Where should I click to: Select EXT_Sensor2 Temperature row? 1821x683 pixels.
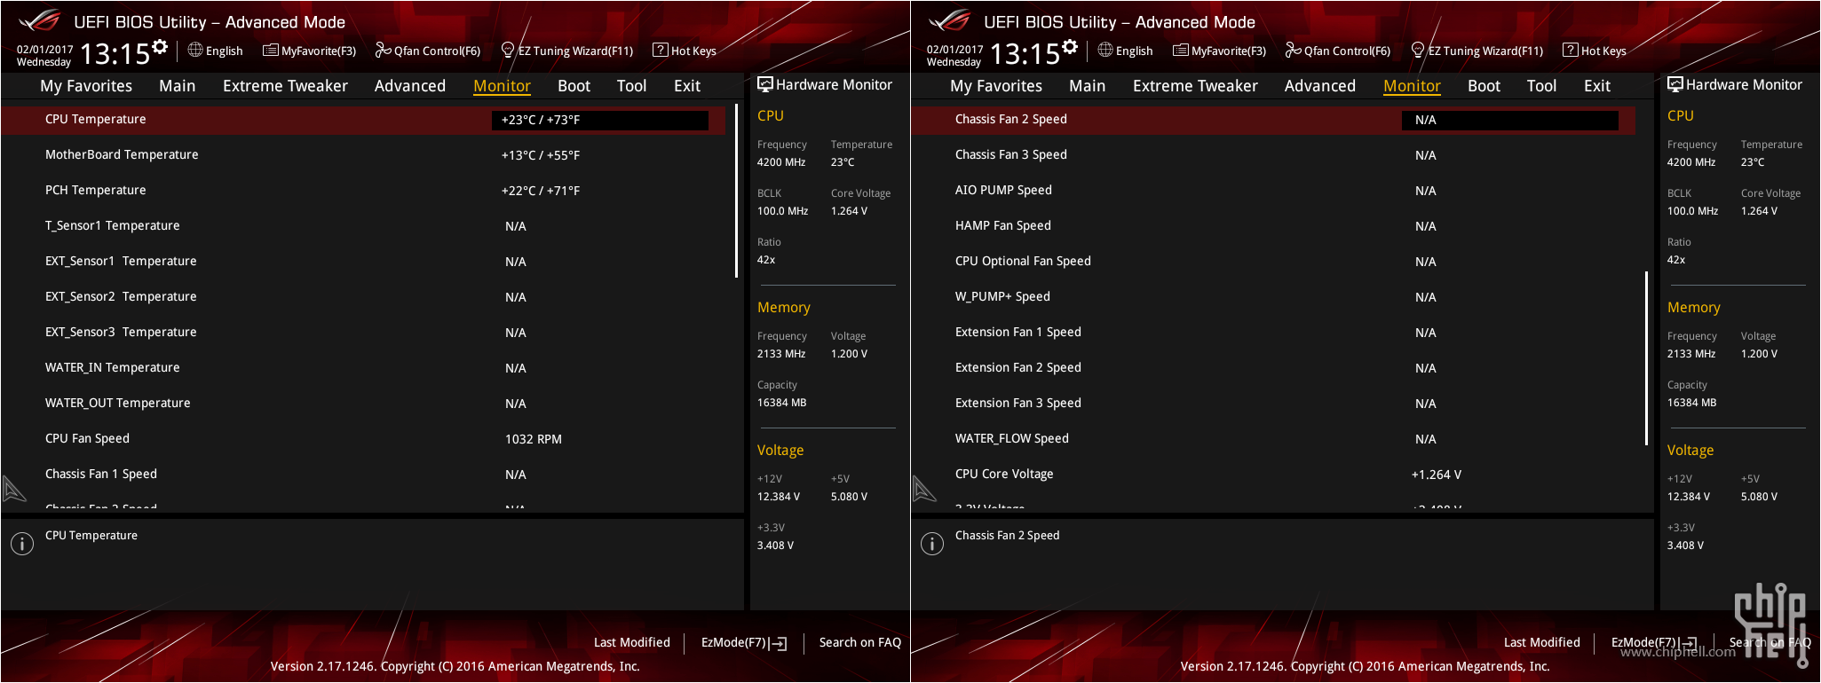pos(364,297)
